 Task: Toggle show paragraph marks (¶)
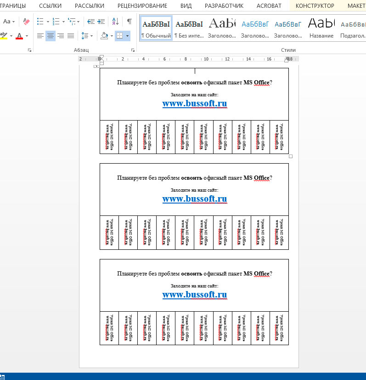click(x=130, y=22)
